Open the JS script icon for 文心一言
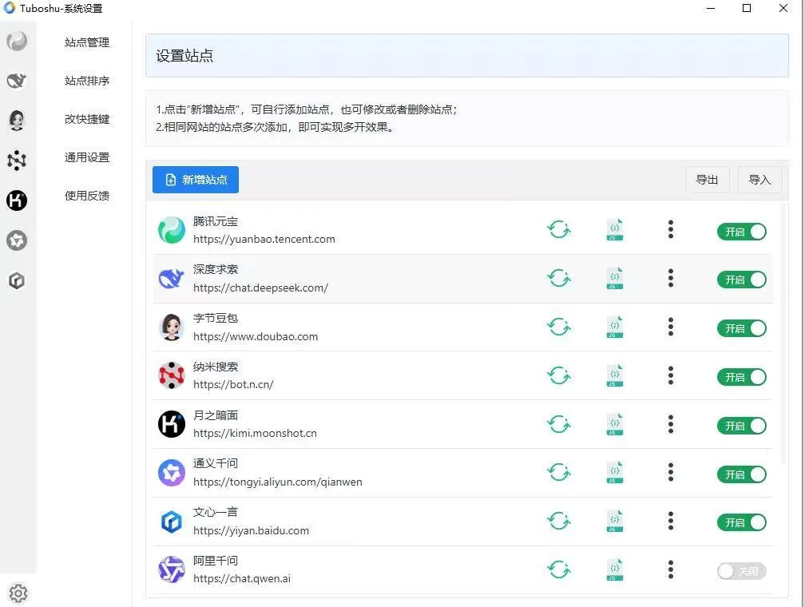The height and width of the screenshot is (607, 805). (x=614, y=521)
